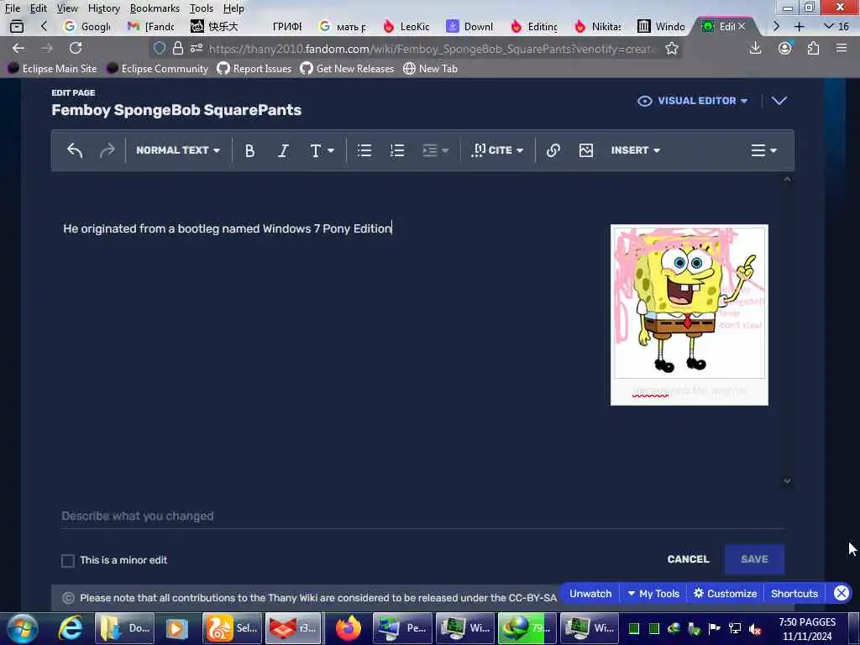Save the page edit
This screenshot has height=645, width=860.
click(x=754, y=558)
